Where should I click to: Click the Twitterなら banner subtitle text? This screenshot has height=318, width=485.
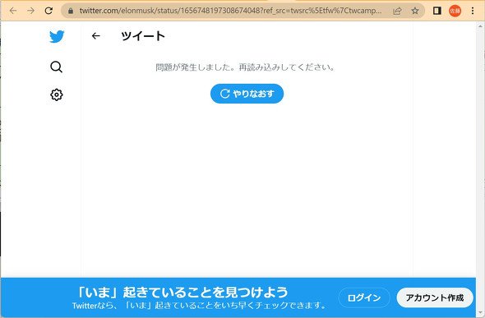click(x=200, y=306)
